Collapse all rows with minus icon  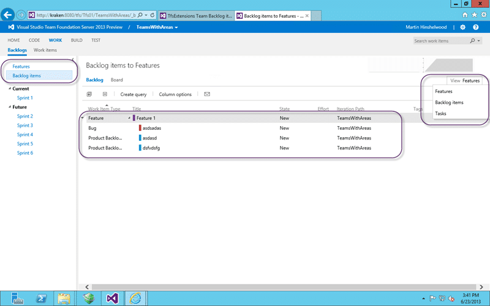tap(105, 94)
